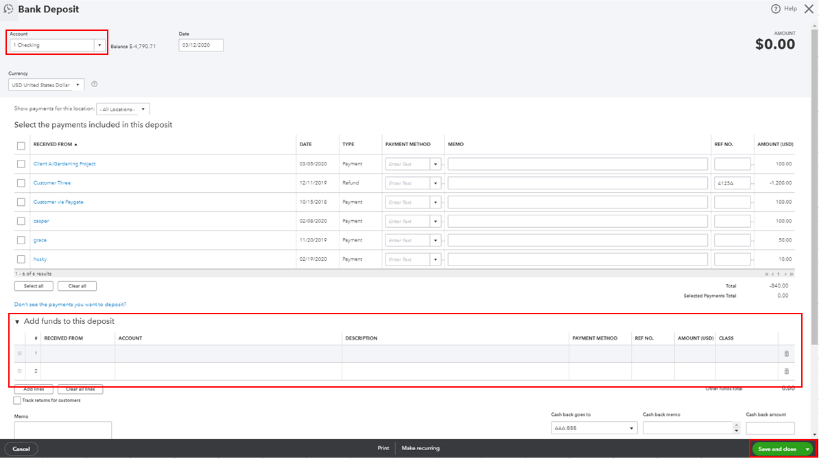
Task: Click the Cash back amount field
Action: pyautogui.click(x=770, y=428)
